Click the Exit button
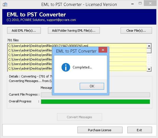The image size is (158, 138). point(140,130)
